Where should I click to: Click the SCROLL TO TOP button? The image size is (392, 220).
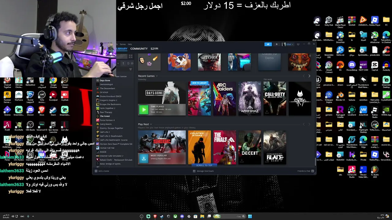204,165
